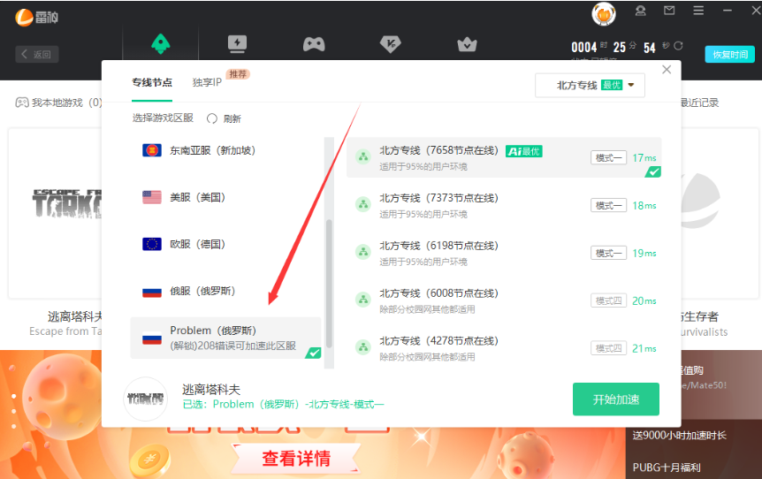Image resolution: width=762 pixels, height=479 pixels.
Task: Switch to the 专线节点 tab
Action: click(152, 82)
